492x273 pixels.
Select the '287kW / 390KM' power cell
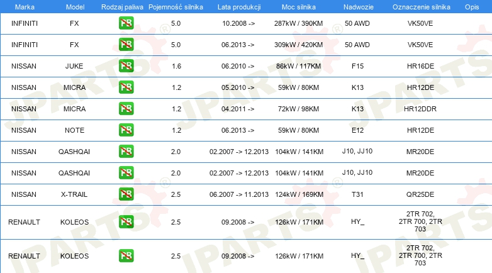[298, 23]
